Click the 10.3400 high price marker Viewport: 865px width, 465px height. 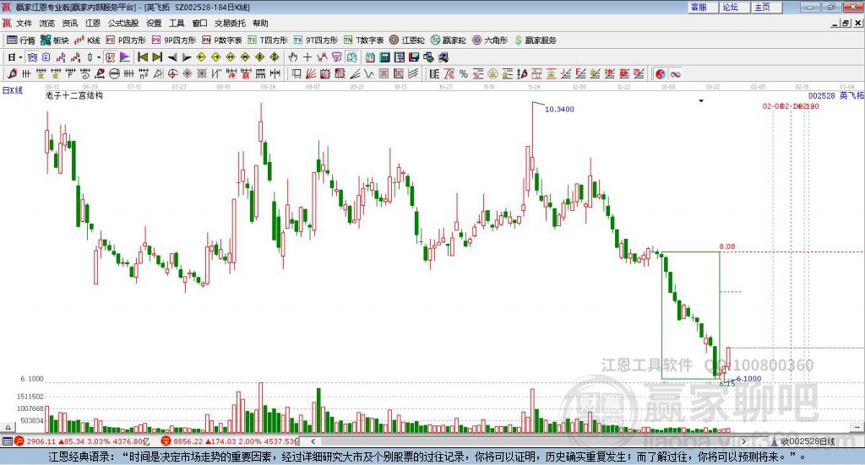click(559, 110)
